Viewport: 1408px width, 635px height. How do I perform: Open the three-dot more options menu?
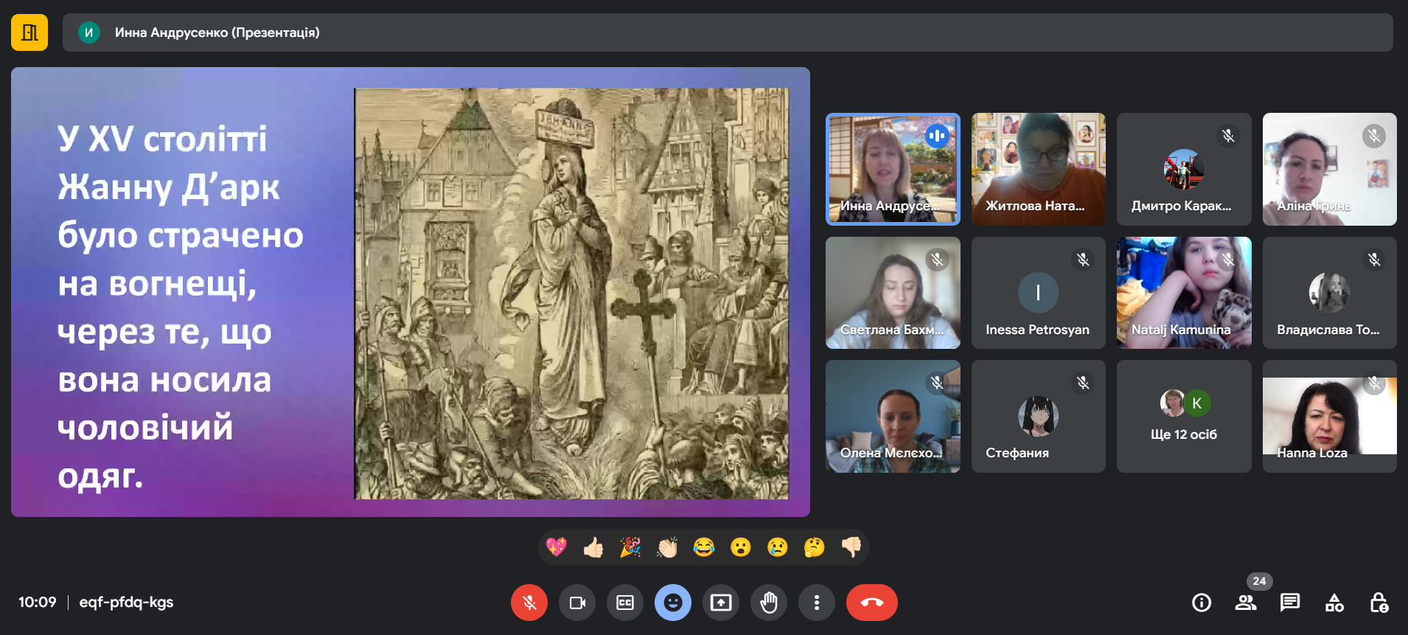pos(816,603)
